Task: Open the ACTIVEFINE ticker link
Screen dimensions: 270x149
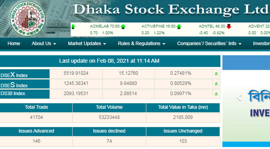Action: click(158, 26)
